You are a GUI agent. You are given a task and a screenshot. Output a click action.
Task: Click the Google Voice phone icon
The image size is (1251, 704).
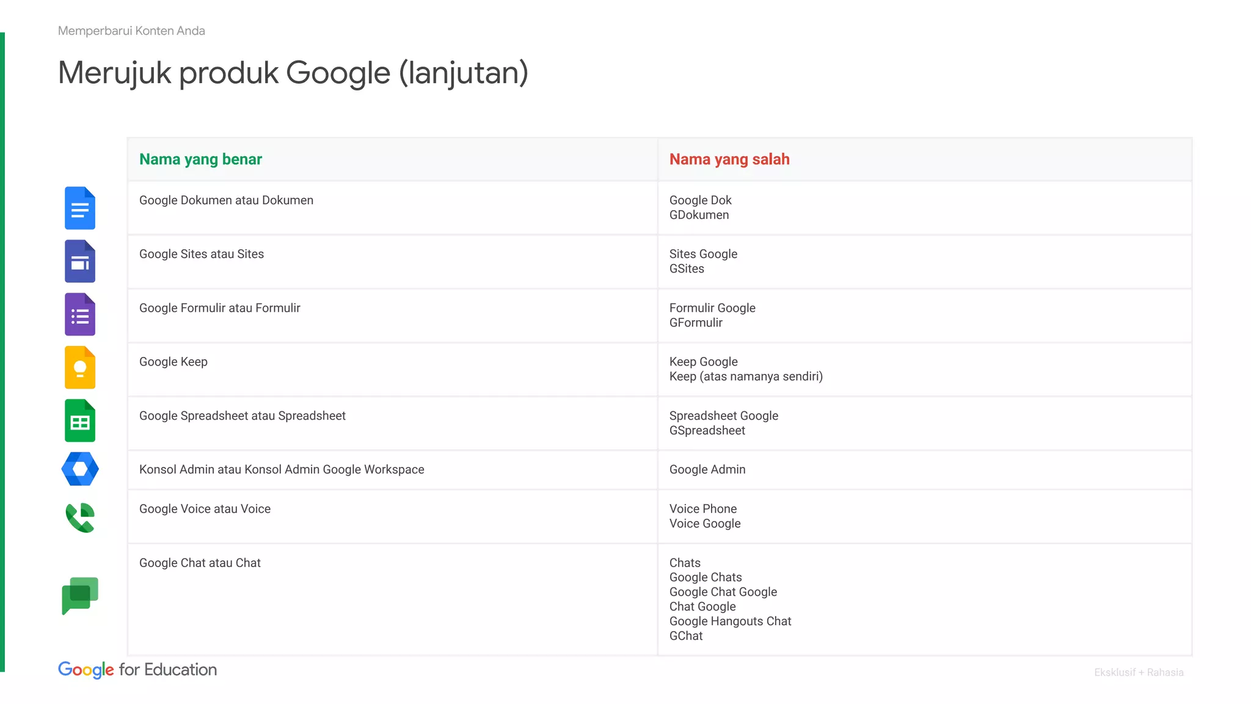coord(80,518)
